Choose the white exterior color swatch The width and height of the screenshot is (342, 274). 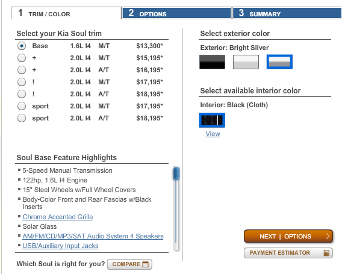coord(246,62)
